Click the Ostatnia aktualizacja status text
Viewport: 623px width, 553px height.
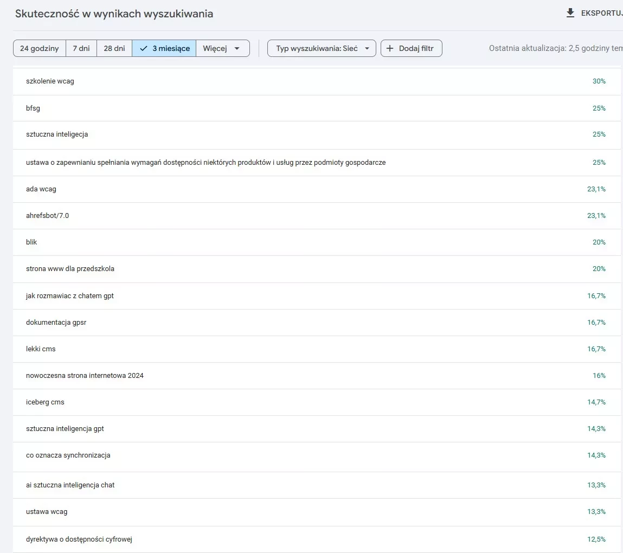click(556, 48)
